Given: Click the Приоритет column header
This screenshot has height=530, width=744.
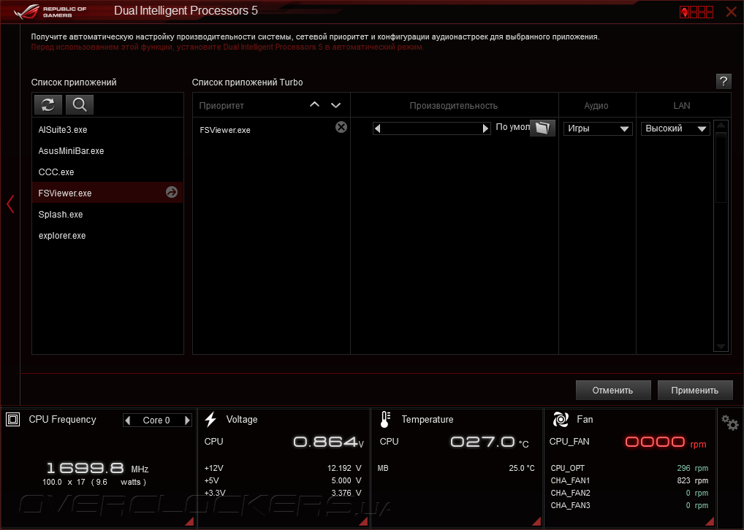Looking at the screenshot, I should tap(221, 106).
